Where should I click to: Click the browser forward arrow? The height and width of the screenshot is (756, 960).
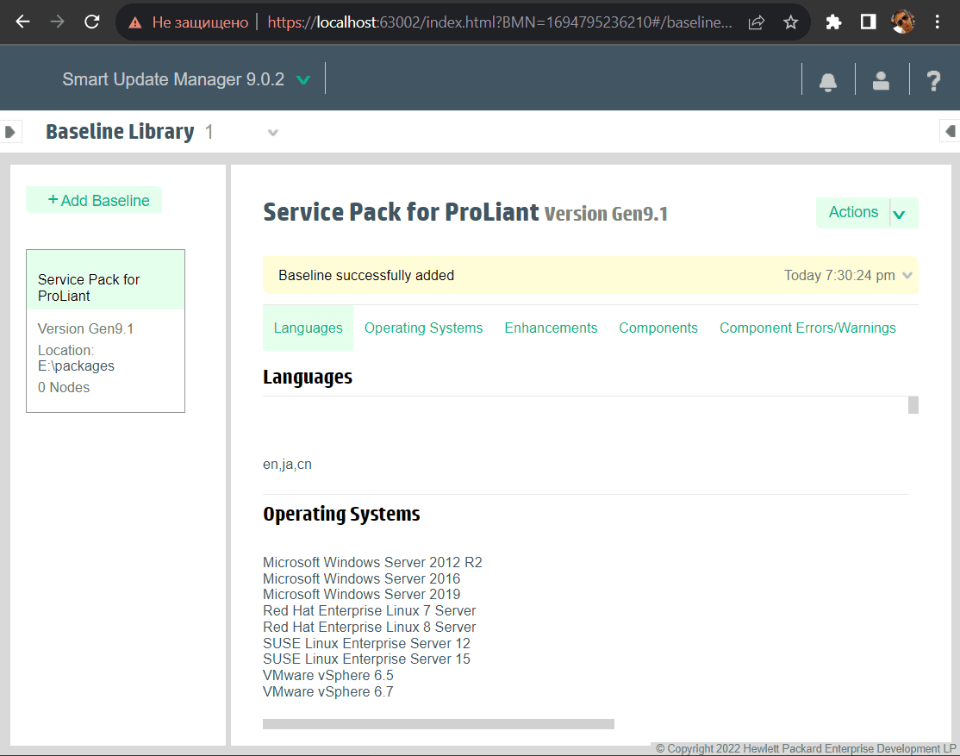click(x=57, y=22)
